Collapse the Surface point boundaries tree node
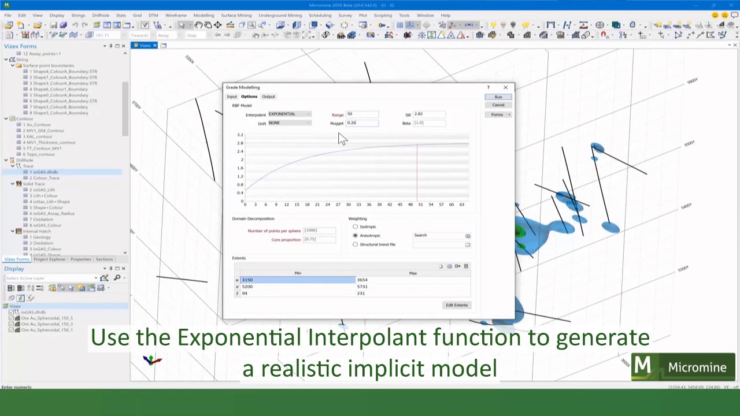 click(12, 65)
